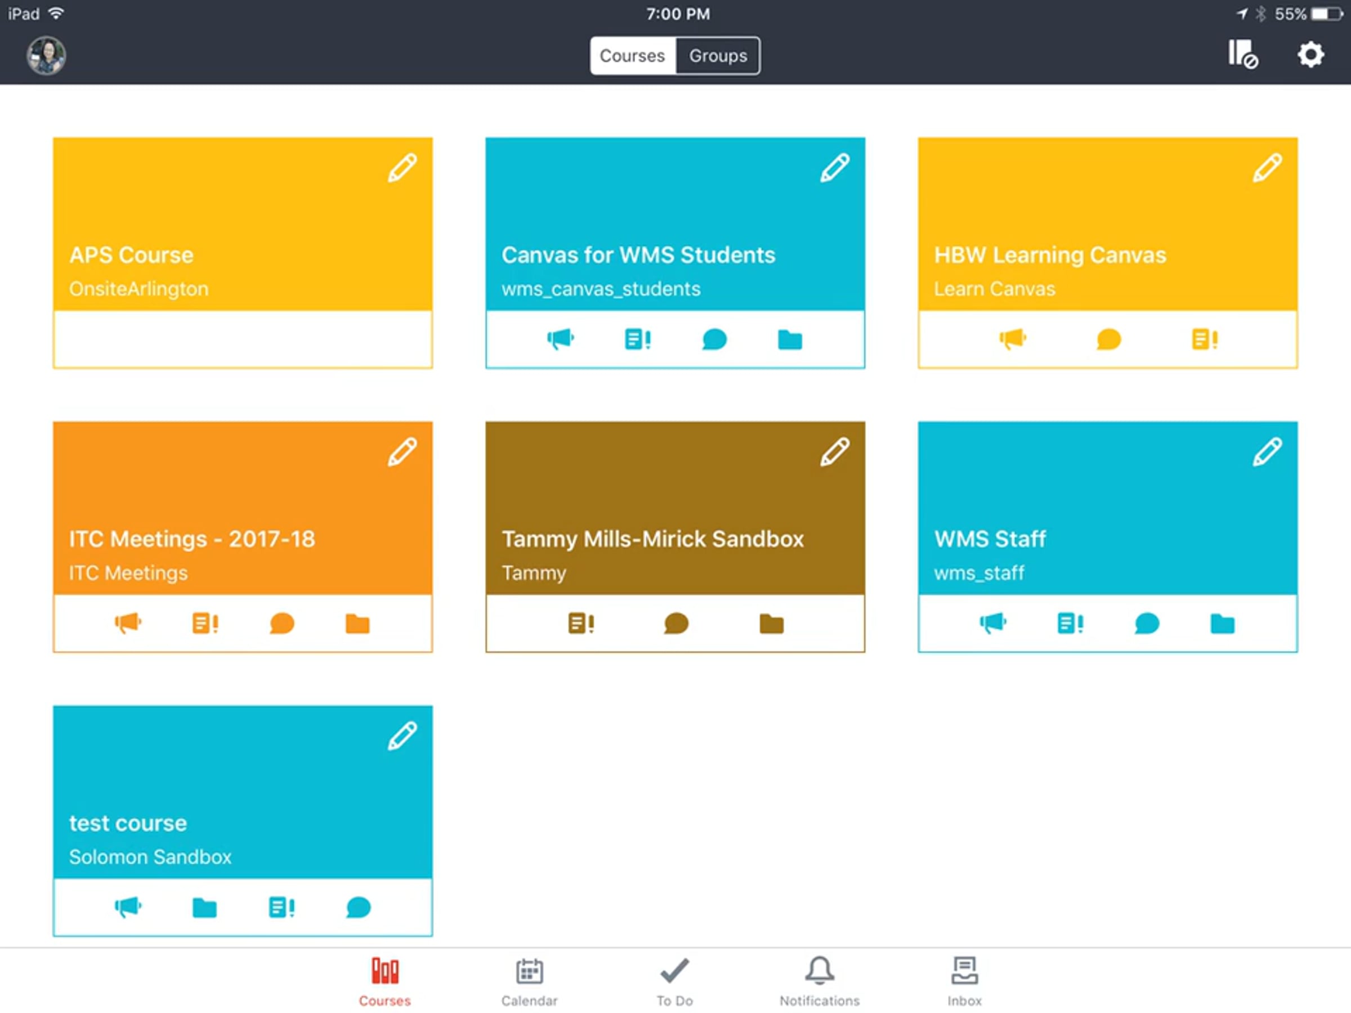Open assignments icon in WMS Staff card

point(1070,624)
